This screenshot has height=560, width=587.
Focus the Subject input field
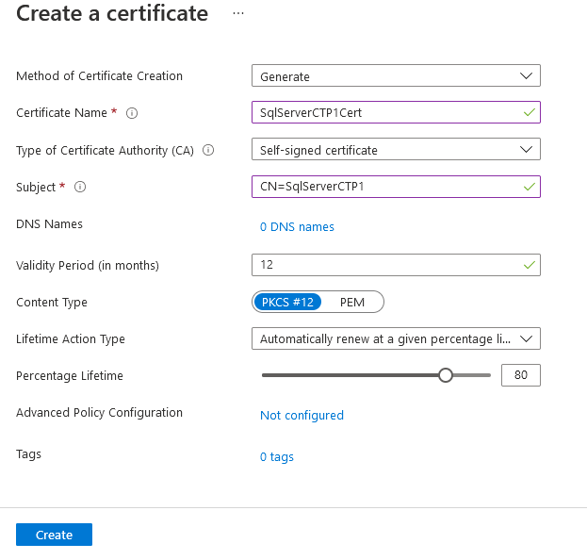click(386, 187)
